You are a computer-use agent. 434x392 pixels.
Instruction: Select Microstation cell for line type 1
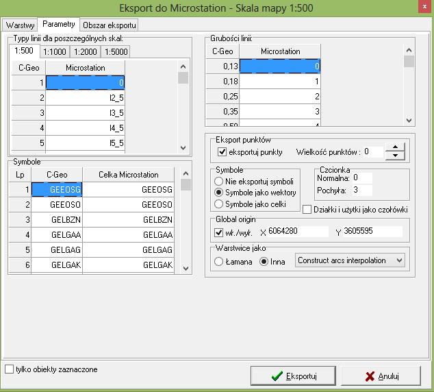[86, 82]
